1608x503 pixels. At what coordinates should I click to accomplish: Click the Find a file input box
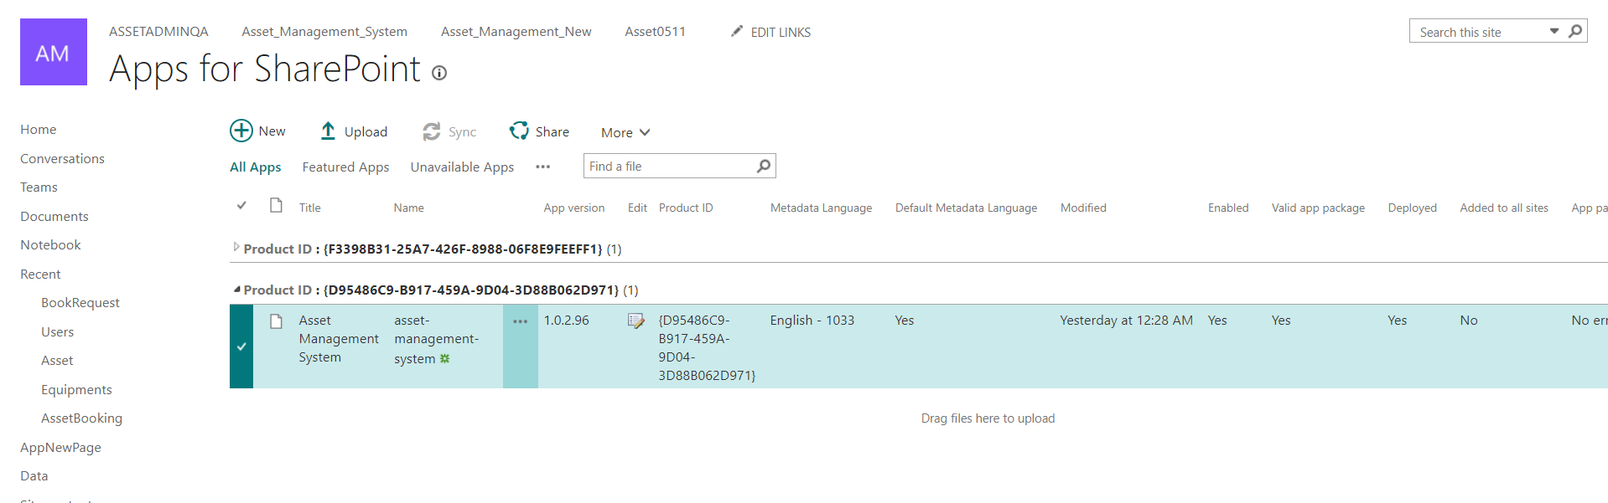tap(669, 167)
